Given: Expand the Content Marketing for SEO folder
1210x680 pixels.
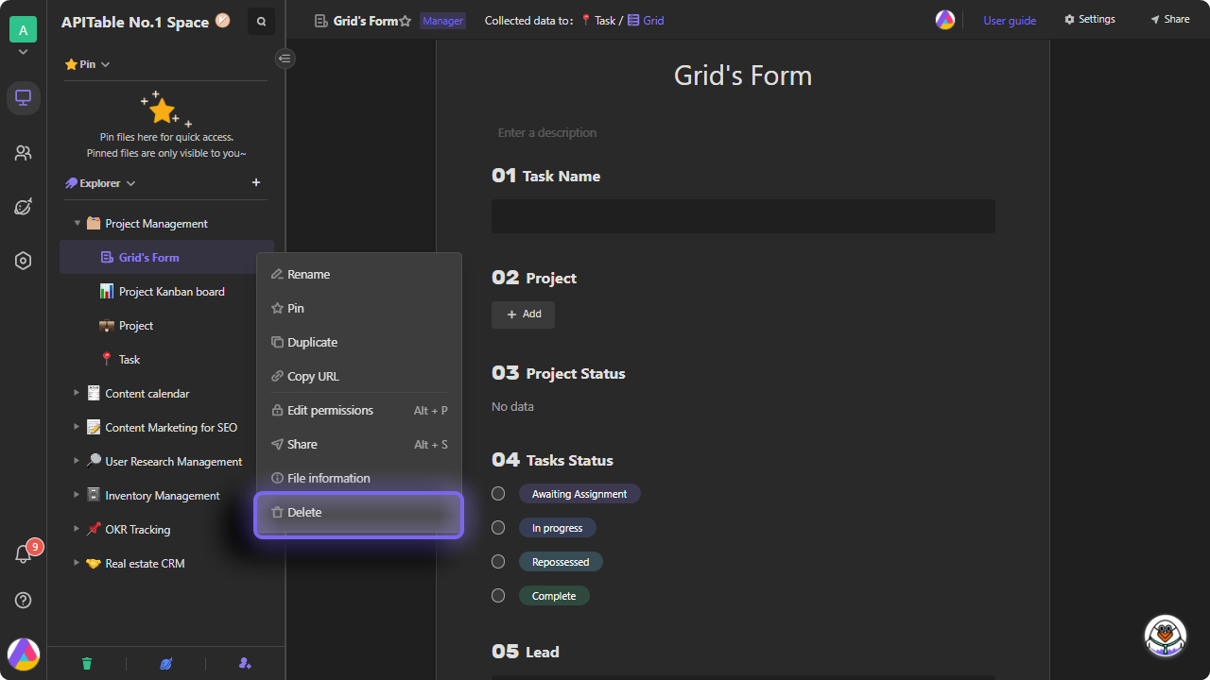Looking at the screenshot, I should [x=77, y=427].
